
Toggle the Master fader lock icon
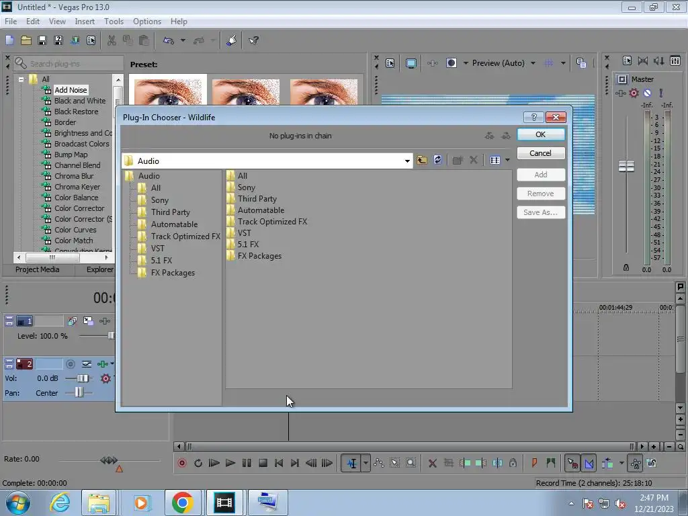point(626,267)
